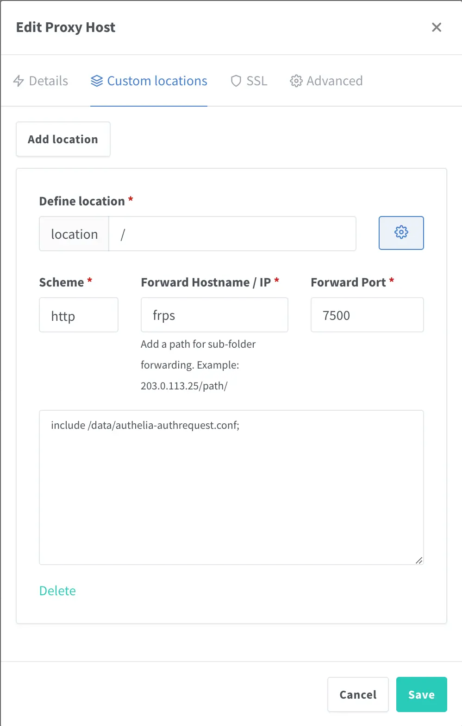Open the SSL tab label

coord(257,81)
